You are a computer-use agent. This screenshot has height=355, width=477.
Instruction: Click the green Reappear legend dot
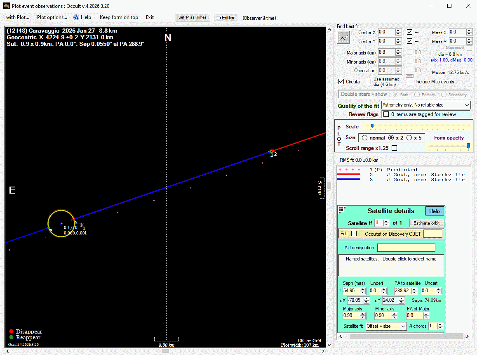click(12, 337)
